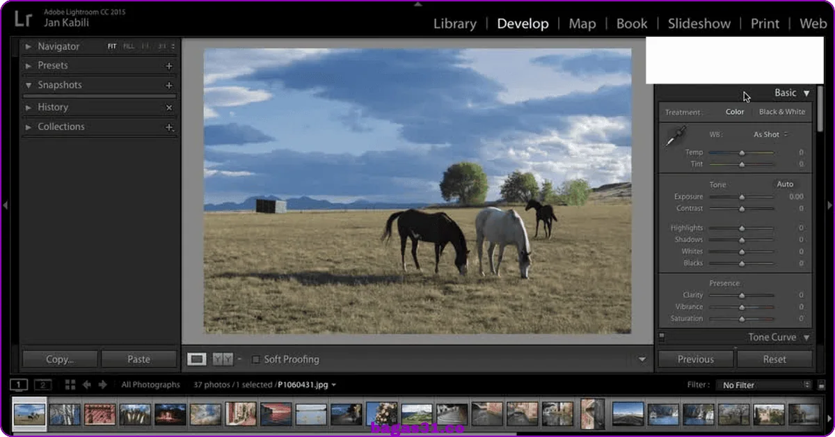Switch to the Print module
835x437 pixels.
click(x=765, y=24)
